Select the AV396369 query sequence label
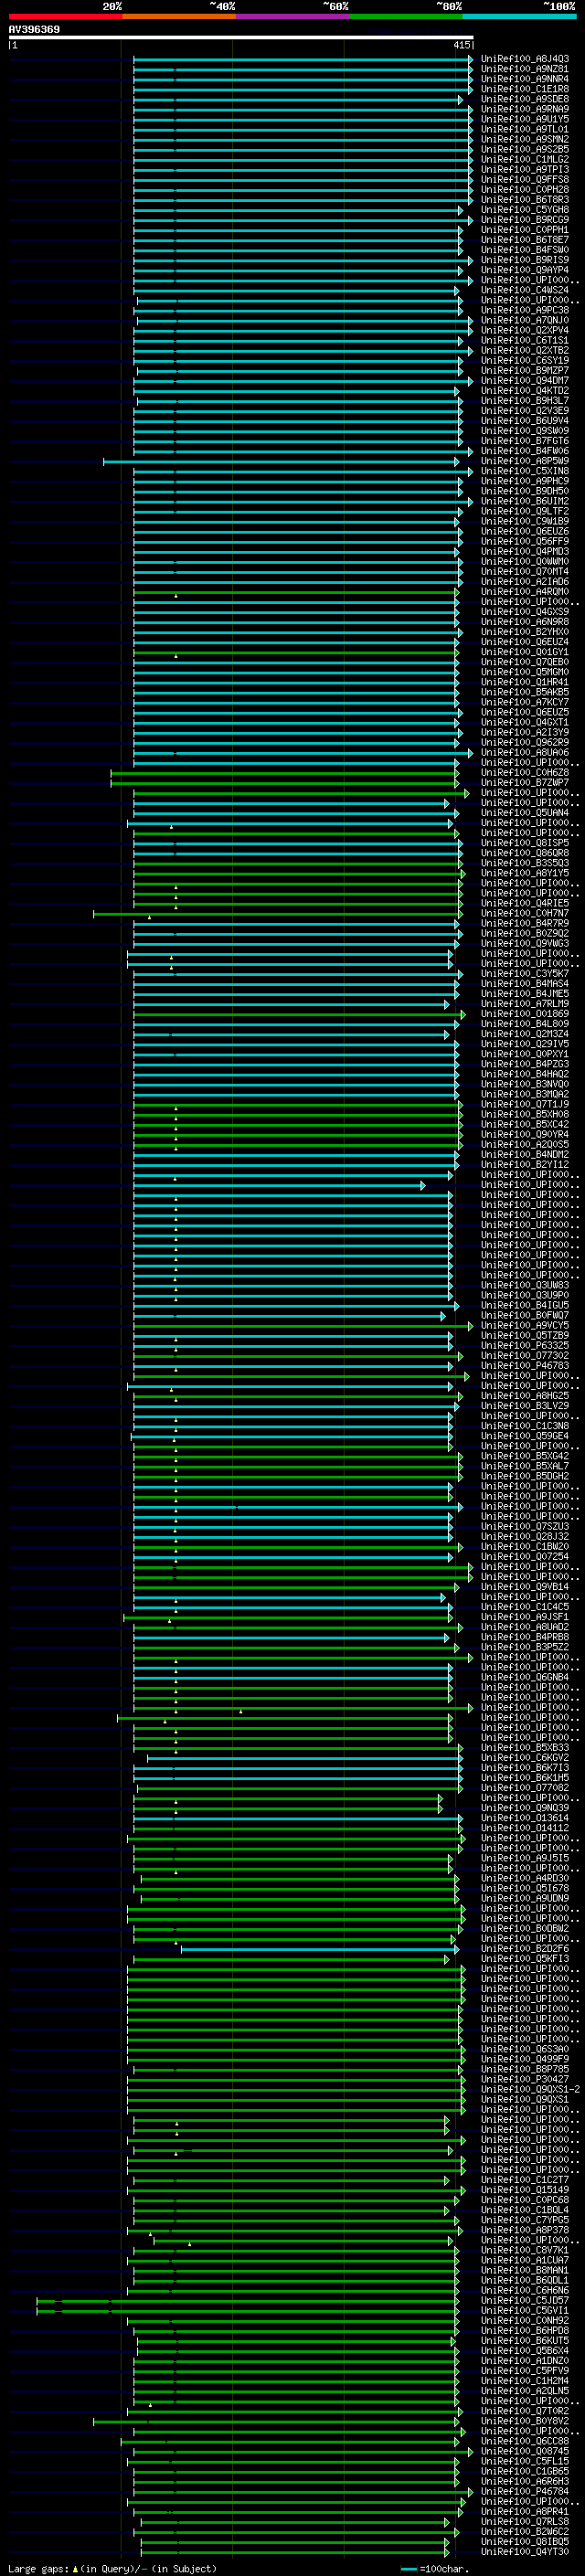The height and width of the screenshot is (2576, 585). tap(34, 30)
